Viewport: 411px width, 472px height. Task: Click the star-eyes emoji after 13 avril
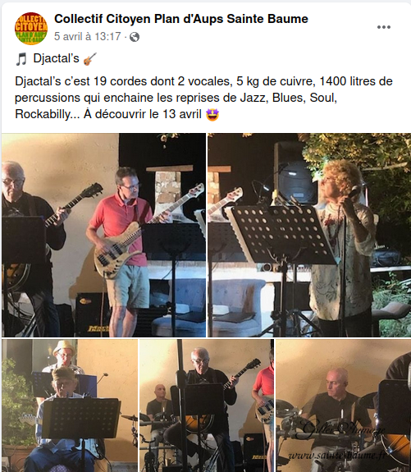click(212, 115)
